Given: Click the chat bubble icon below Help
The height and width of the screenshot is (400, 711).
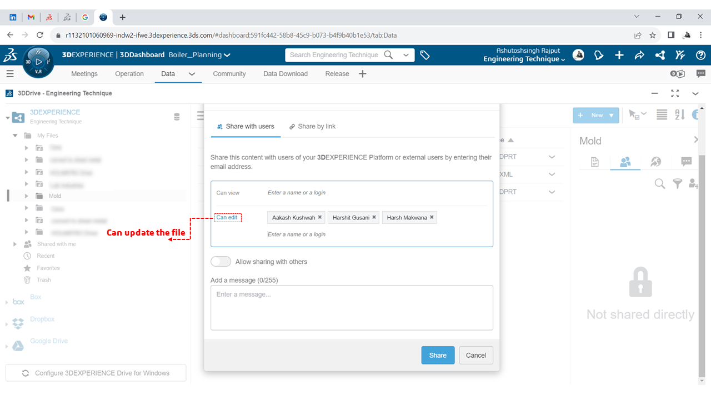Looking at the screenshot, I should [701, 73].
